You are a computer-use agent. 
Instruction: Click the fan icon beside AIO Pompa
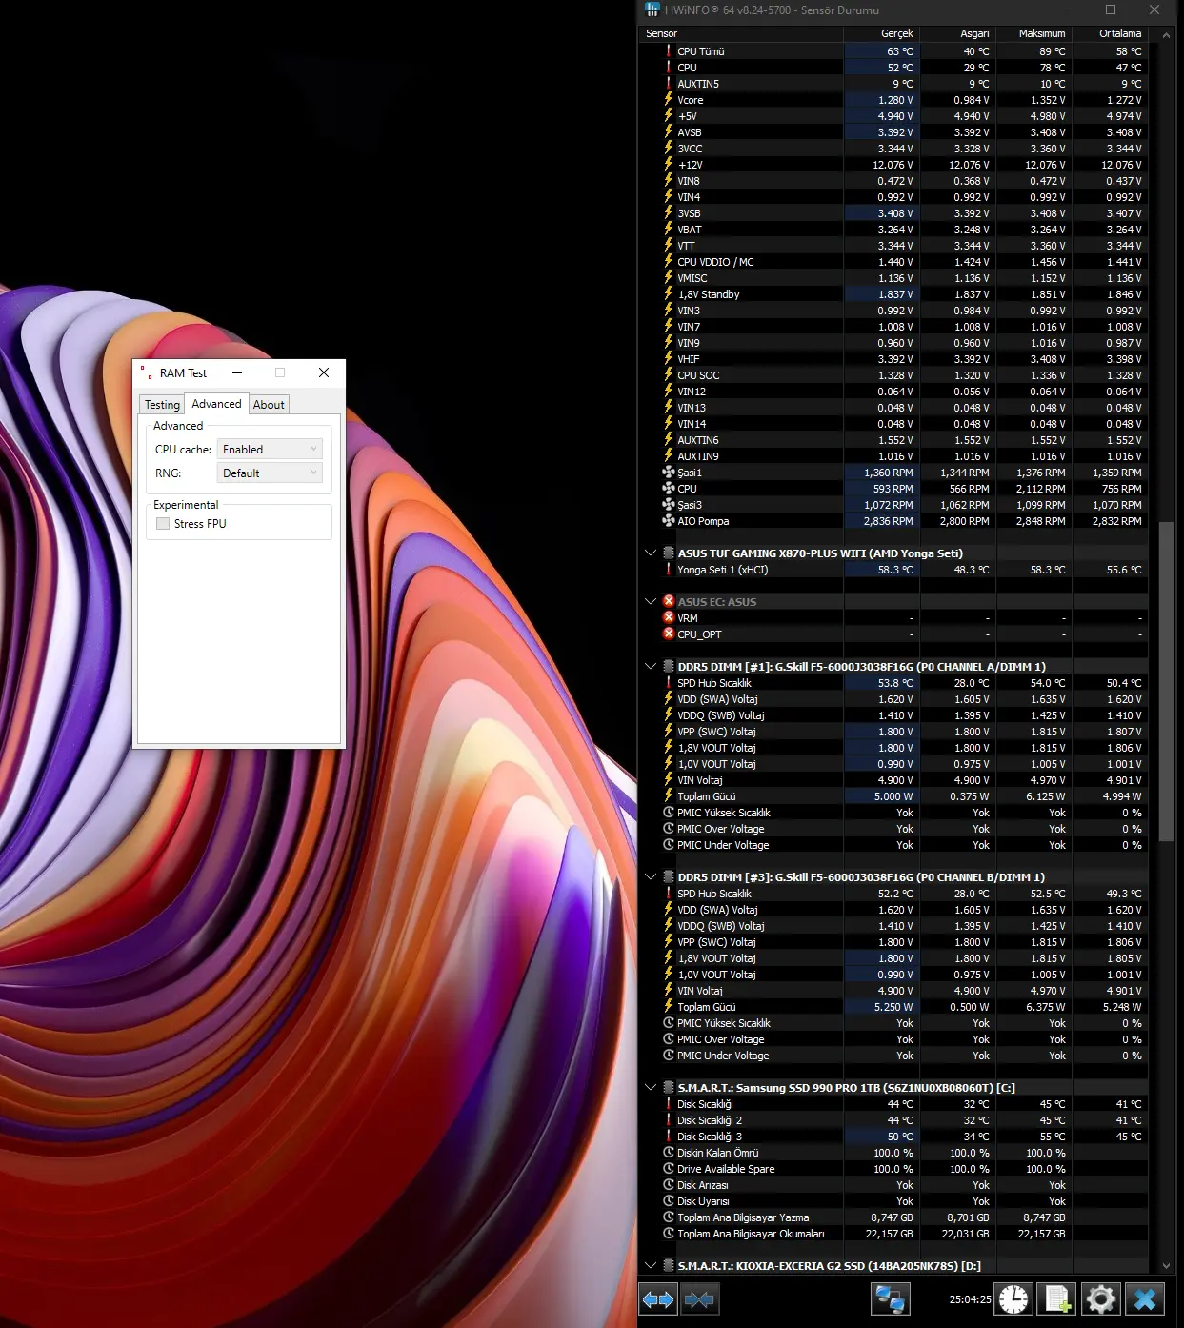click(x=669, y=521)
